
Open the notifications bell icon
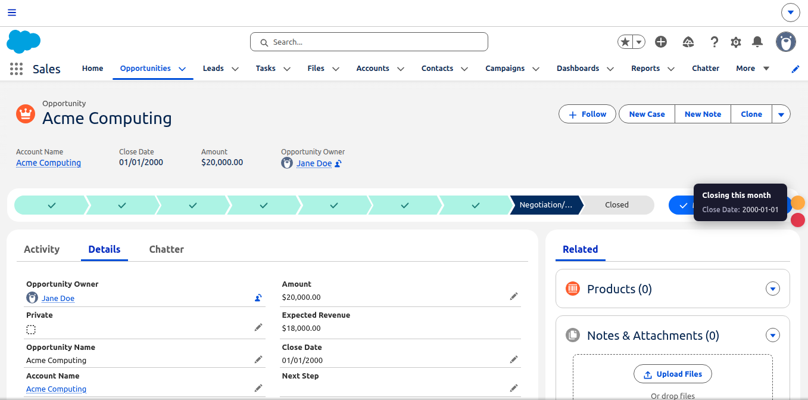(x=757, y=42)
